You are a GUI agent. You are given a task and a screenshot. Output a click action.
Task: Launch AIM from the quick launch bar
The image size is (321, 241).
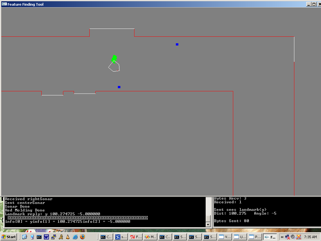click(61, 237)
